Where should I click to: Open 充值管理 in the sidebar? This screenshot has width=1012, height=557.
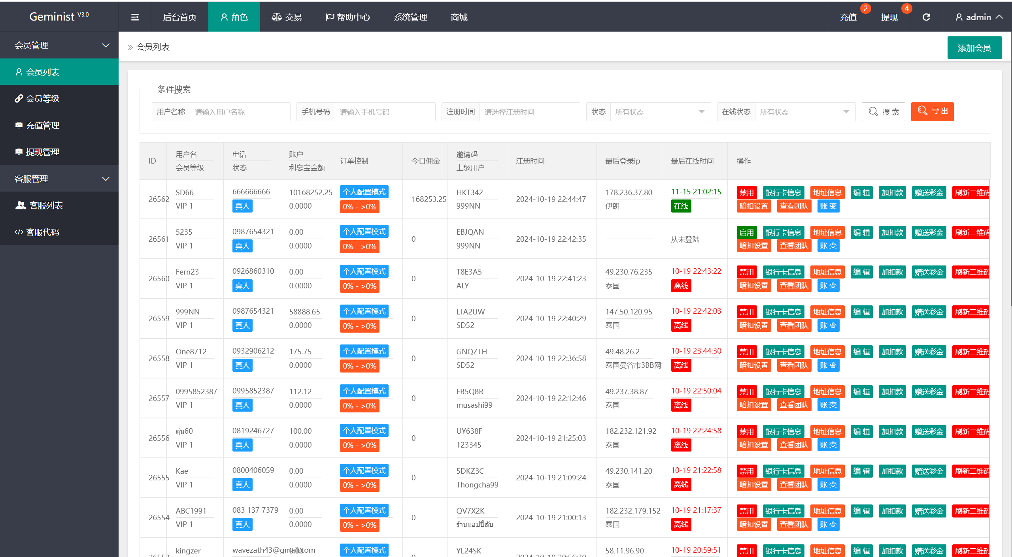coord(42,125)
